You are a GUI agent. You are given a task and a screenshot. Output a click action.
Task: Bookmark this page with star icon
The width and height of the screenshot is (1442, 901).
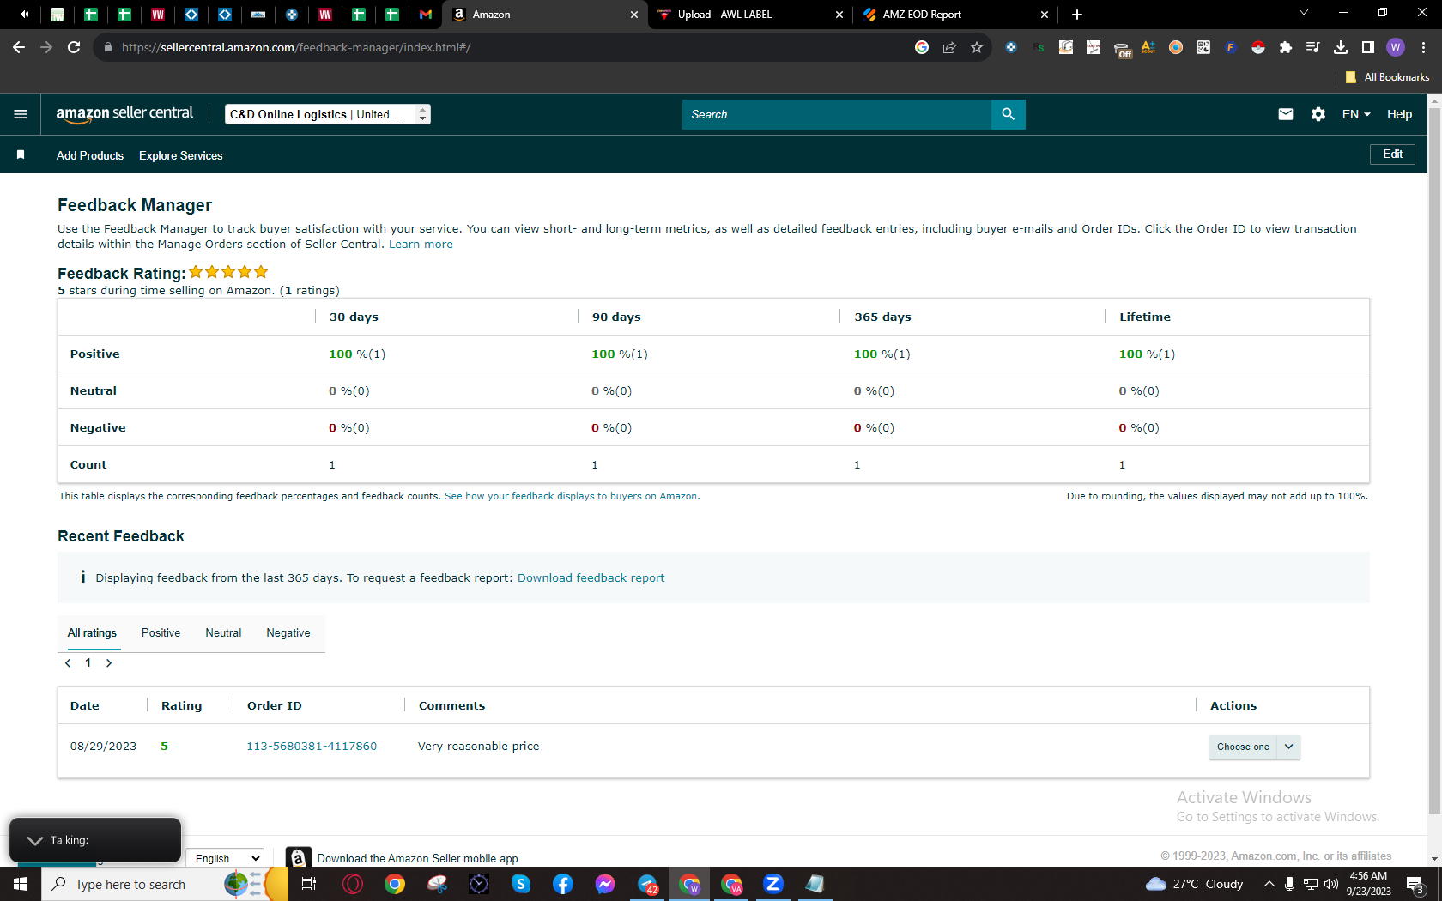click(x=976, y=47)
